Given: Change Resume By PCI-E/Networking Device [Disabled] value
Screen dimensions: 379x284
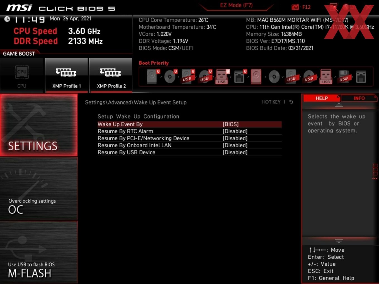Looking at the screenshot, I should click(x=235, y=138).
